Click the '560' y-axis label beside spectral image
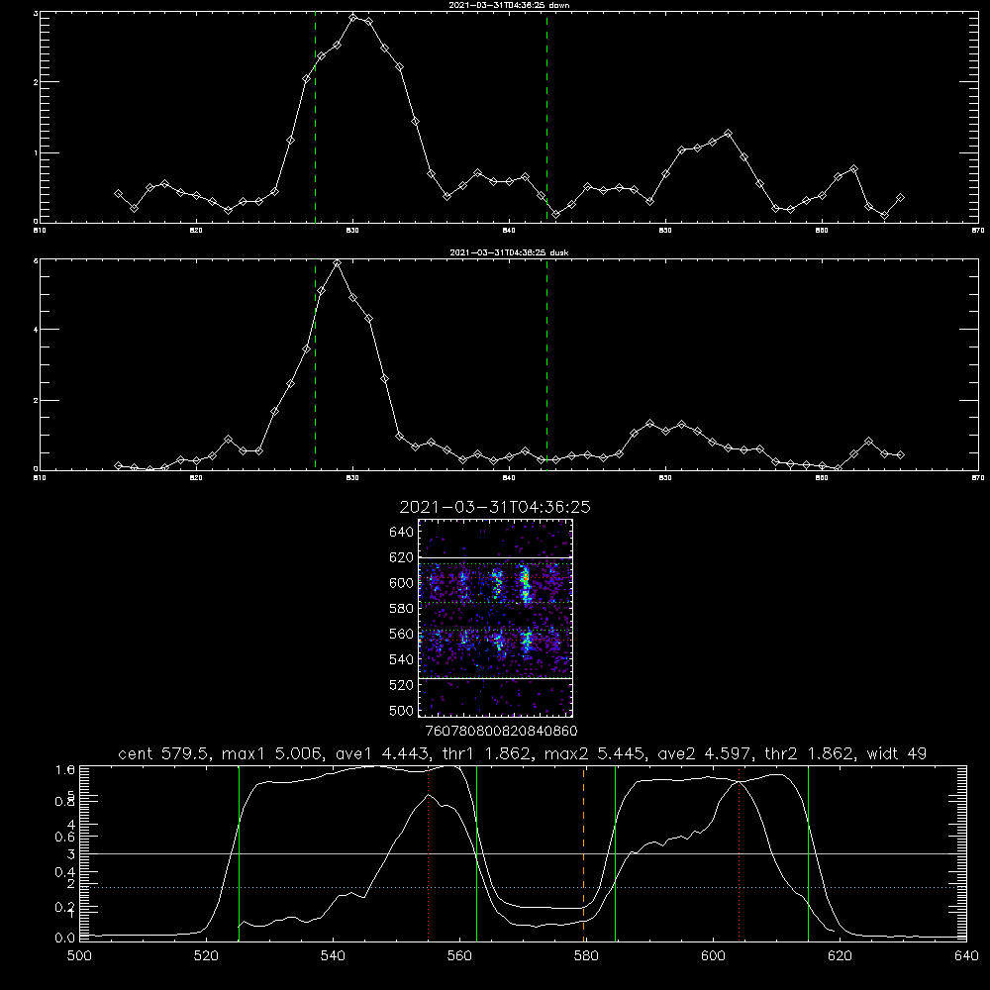This screenshot has height=990, width=990. [x=402, y=634]
